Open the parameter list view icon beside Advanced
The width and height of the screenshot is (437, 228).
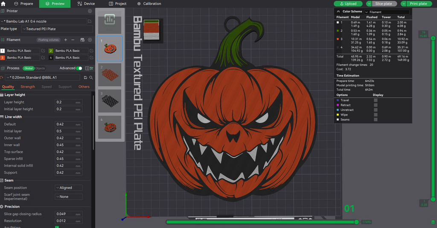pos(87,68)
